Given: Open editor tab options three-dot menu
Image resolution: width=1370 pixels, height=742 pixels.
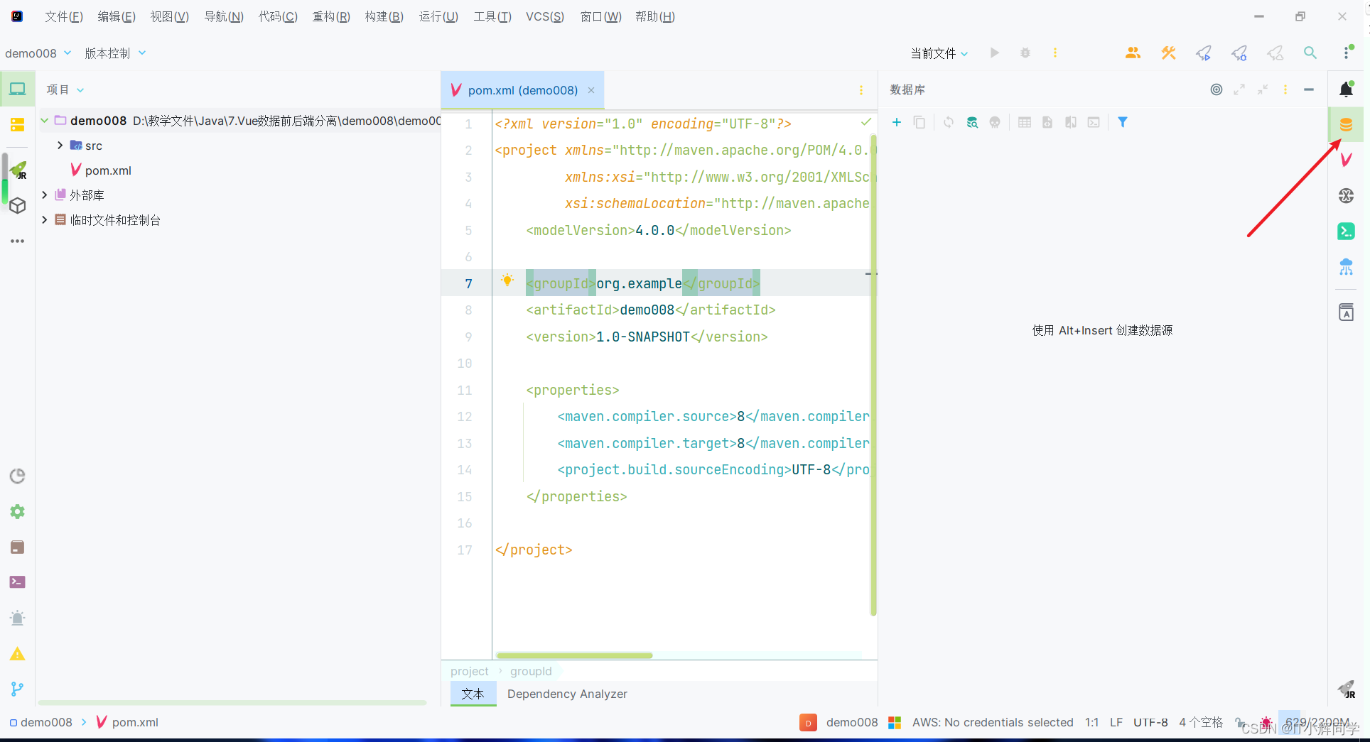Looking at the screenshot, I should (x=861, y=90).
